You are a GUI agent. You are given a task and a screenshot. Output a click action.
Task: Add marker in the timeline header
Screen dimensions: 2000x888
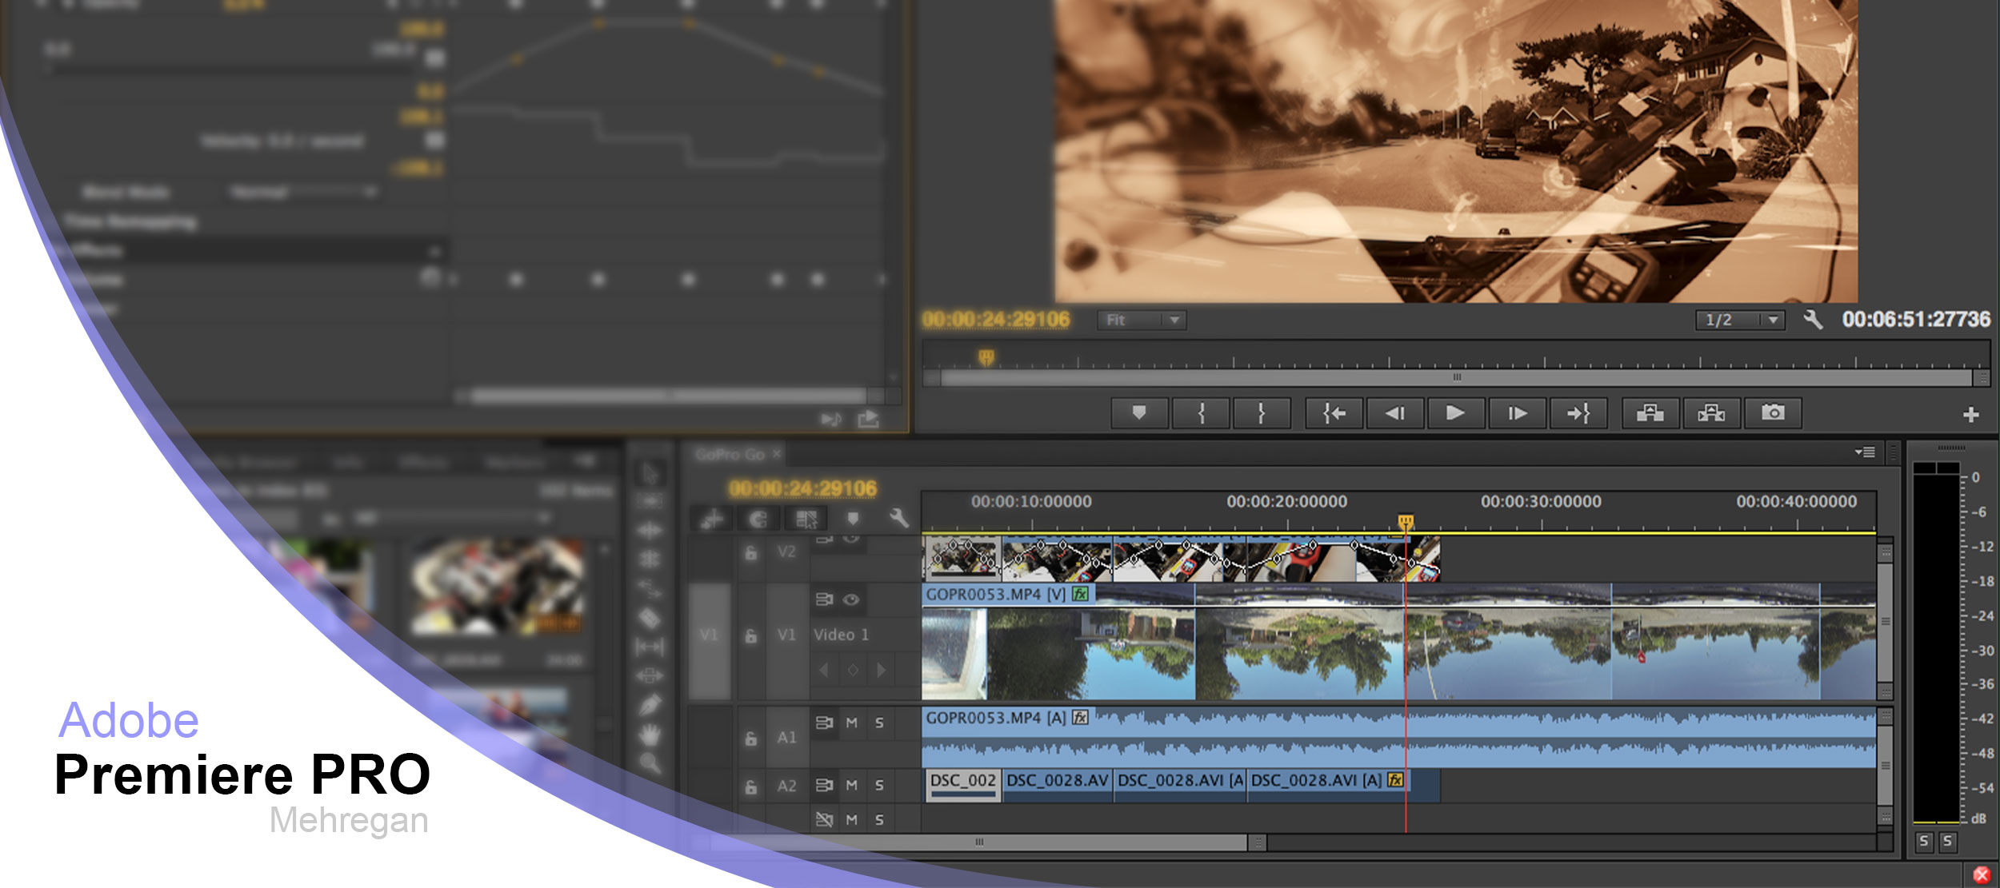click(853, 519)
